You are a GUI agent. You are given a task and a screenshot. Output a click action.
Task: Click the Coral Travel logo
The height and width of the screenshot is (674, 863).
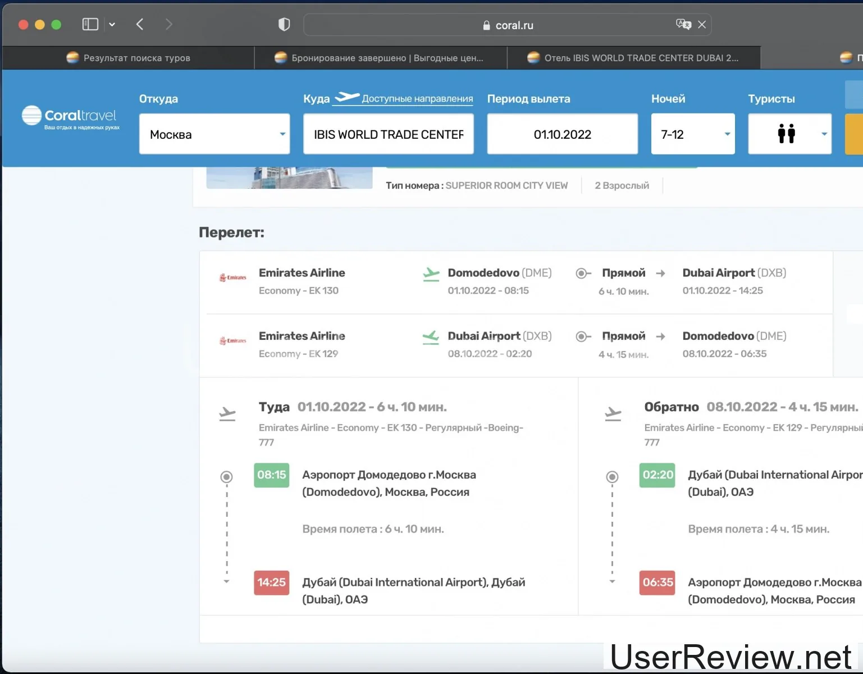[70, 117]
